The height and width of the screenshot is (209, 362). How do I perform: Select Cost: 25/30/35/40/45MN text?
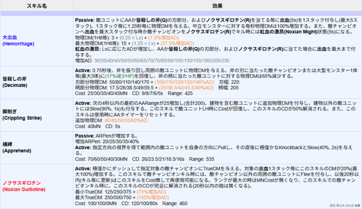coord(101,93)
